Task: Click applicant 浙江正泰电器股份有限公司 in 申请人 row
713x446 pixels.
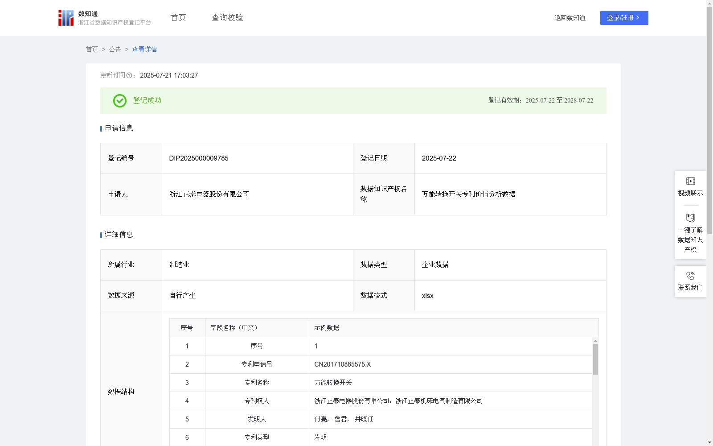Action: (209, 194)
